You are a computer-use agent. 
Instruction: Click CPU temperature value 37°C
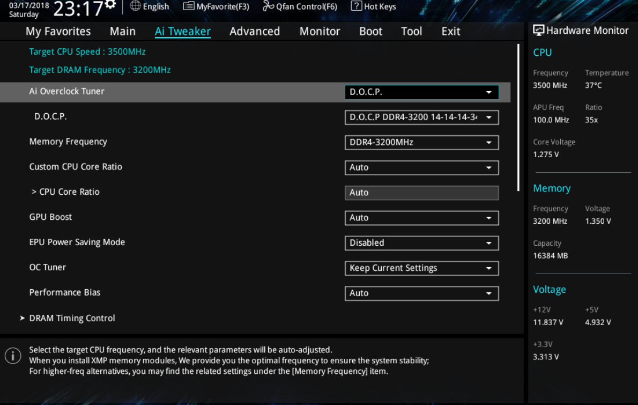click(594, 85)
